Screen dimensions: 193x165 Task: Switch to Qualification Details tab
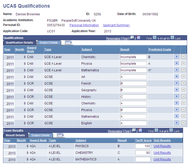pos(20,43)
